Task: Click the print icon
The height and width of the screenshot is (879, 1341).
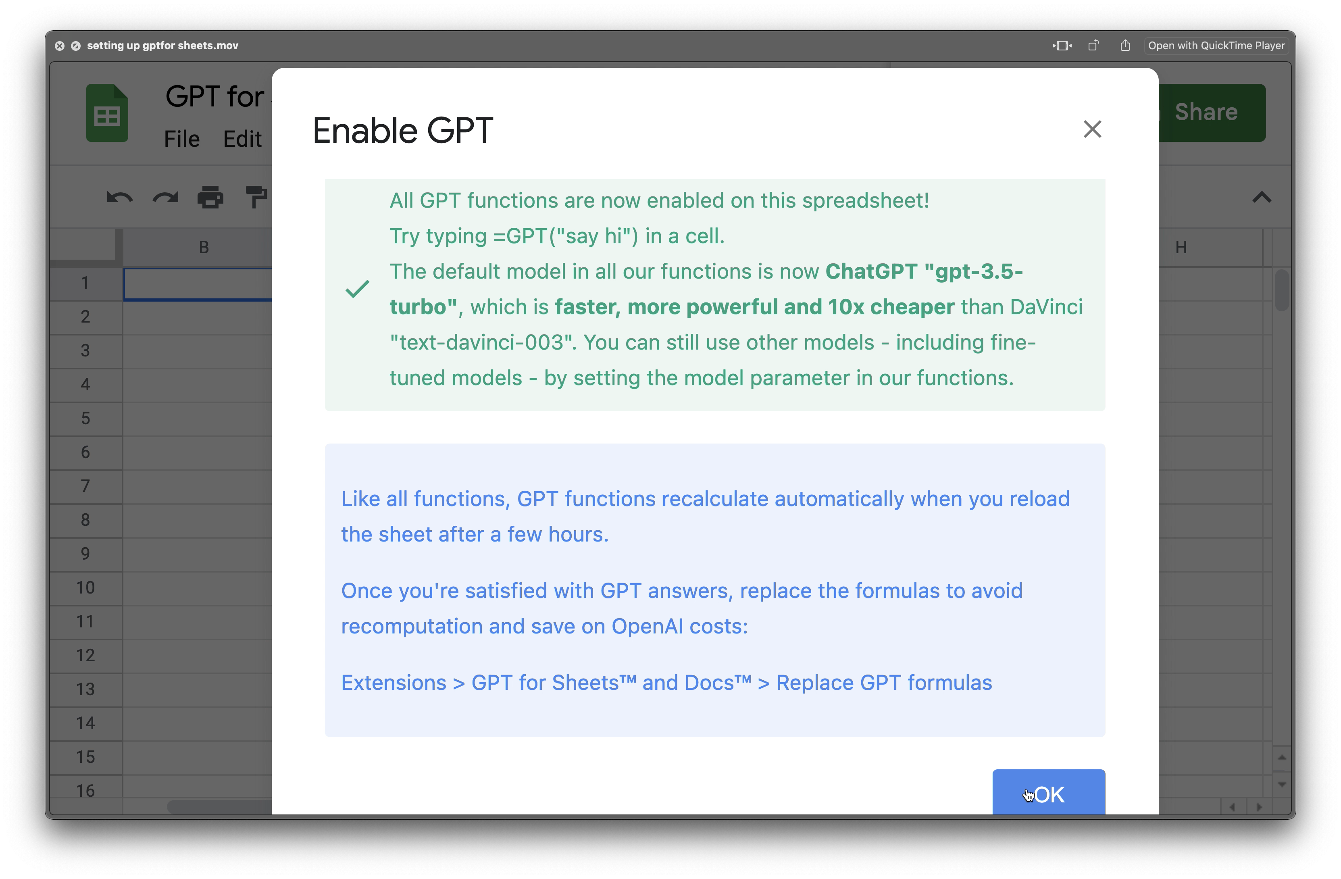Action: [210, 198]
